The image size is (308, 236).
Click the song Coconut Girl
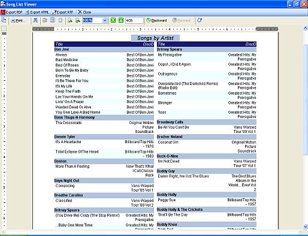click(168, 142)
